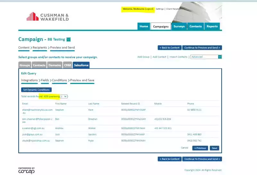Viewport: 257px width, 175px height.
Task: Open the Domains tab
Action: [x=55, y=65]
